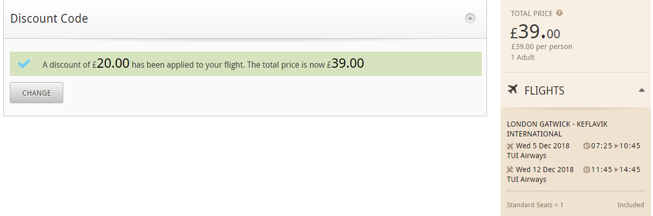Click the CHANGE discount code button

pyautogui.click(x=36, y=92)
